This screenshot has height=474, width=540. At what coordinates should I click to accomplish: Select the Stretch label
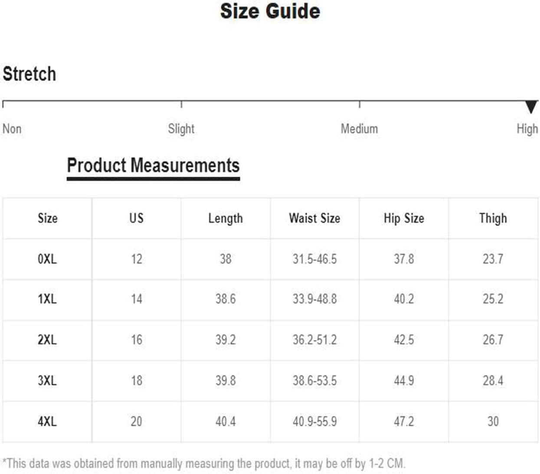[29, 74]
